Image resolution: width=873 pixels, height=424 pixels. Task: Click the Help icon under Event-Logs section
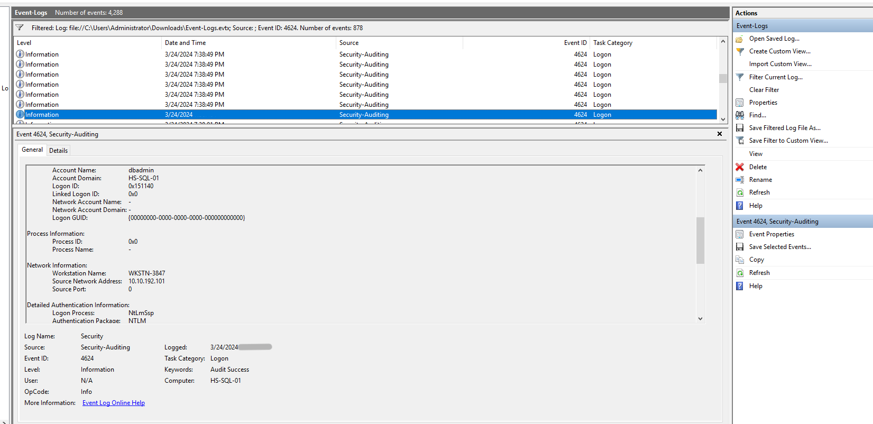coord(740,206)
